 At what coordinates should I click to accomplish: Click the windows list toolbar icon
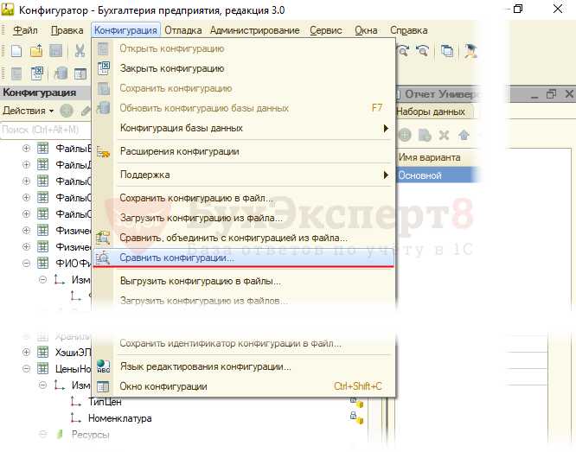tap(447, 50)
